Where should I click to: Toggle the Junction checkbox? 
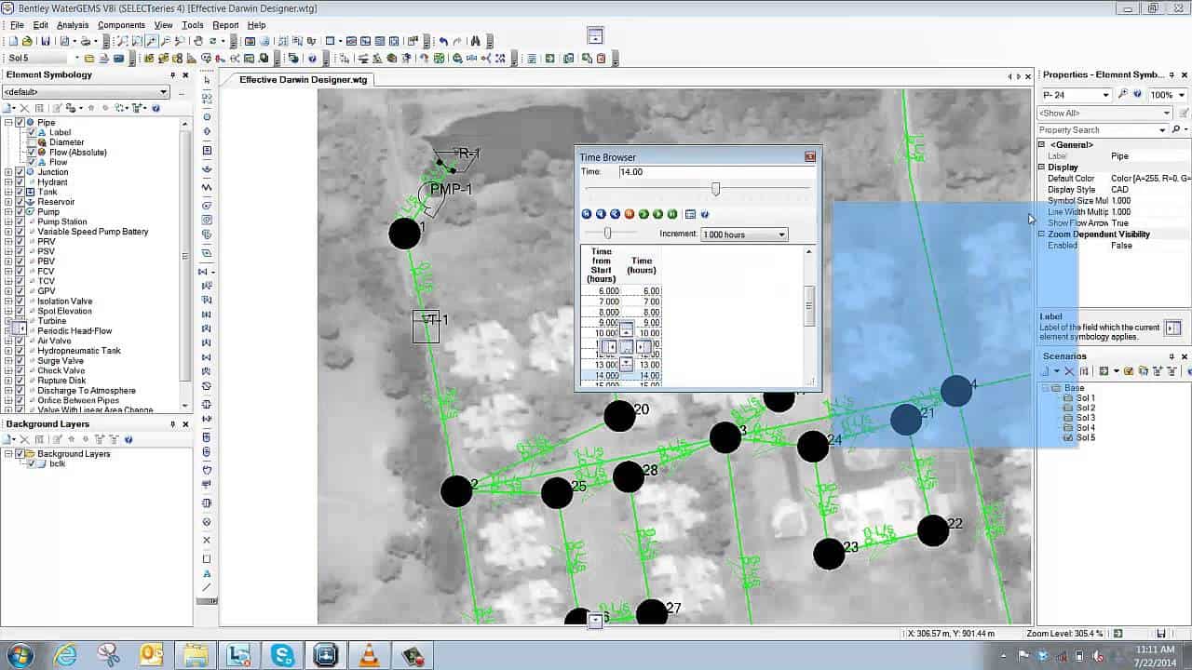[x=20, y=172]
